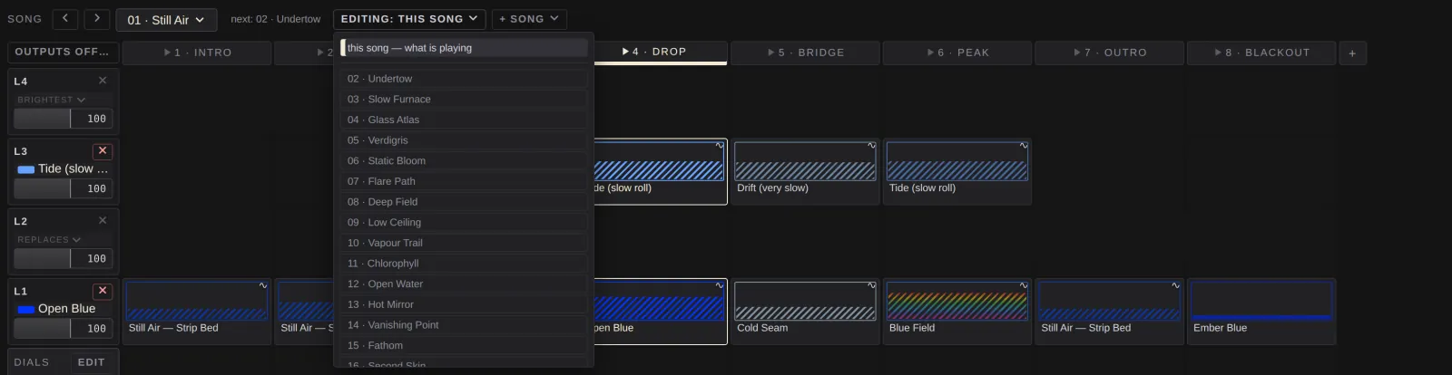Image resolution: width=1452 pixels, height=375 pixels.
Task: Click the 'next: 02 · Undertow' text
Action: pos(275,19)
